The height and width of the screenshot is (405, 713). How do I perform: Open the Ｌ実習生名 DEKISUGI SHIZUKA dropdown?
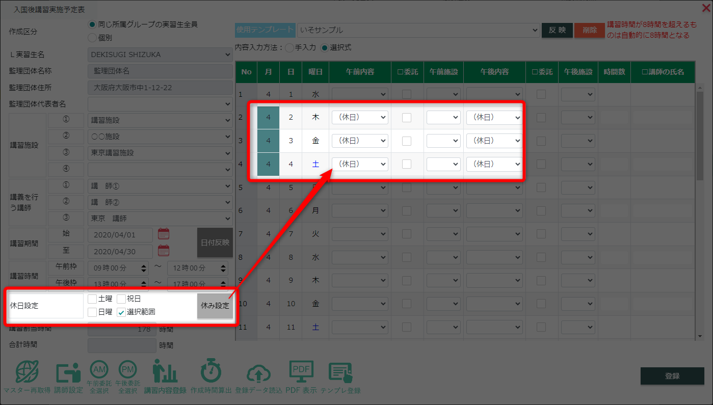160,55
